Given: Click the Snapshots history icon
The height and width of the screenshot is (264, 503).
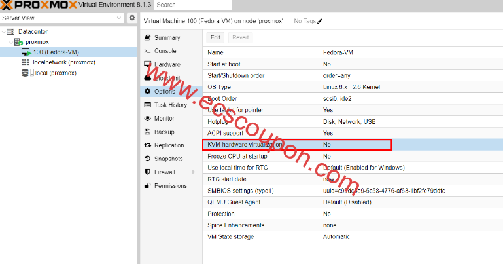Looking at the screenshot, I should pyautogui.click(x=147, y=159).
